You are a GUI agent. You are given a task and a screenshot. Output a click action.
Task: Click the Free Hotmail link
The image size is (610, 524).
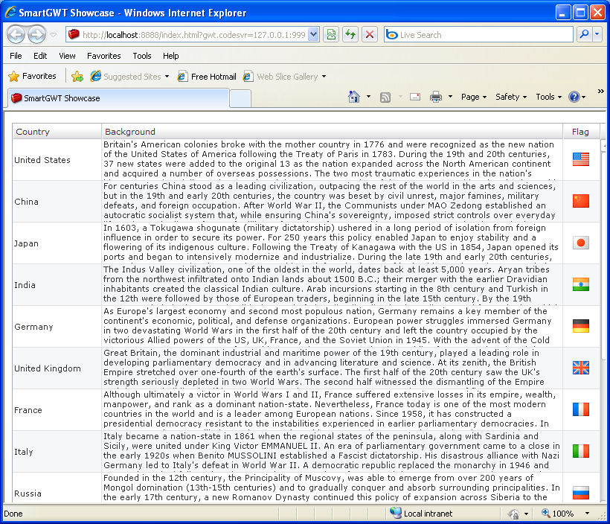207,77
